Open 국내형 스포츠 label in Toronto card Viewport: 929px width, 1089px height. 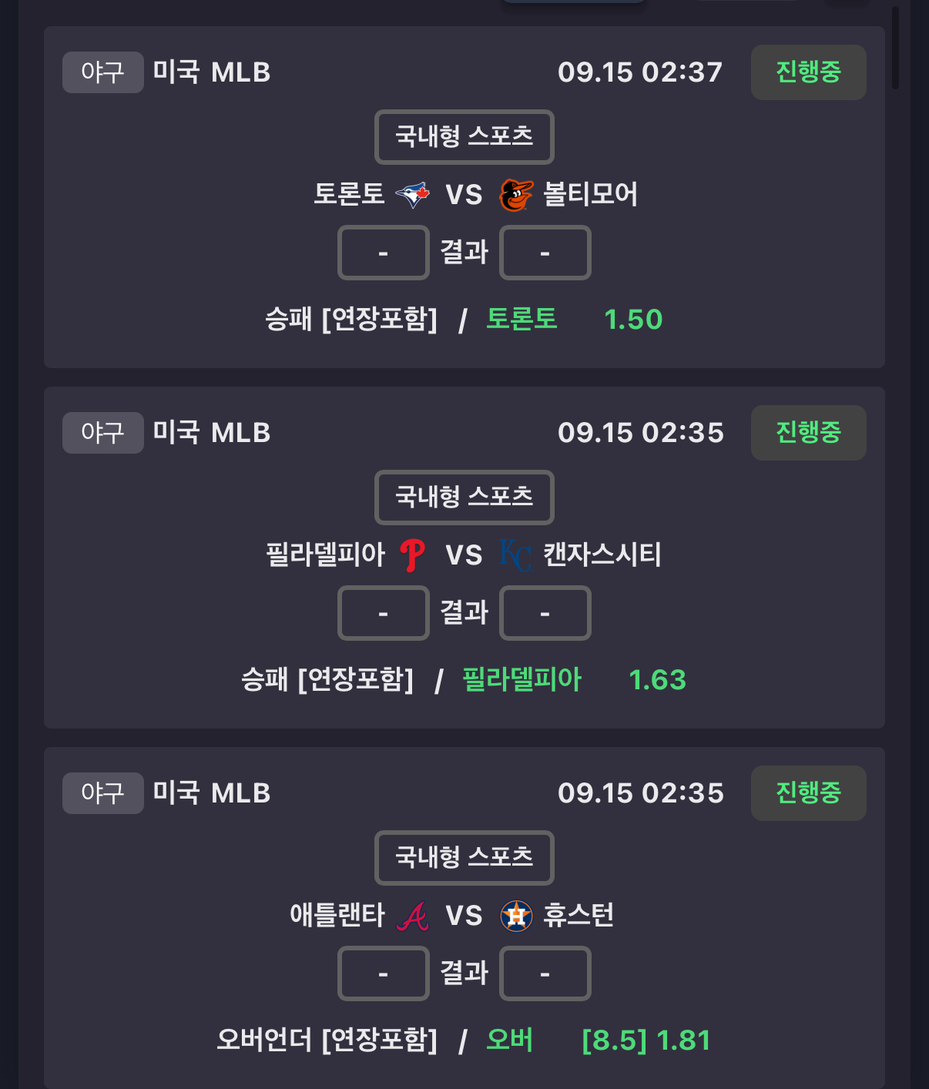click(x=464, y=137)
